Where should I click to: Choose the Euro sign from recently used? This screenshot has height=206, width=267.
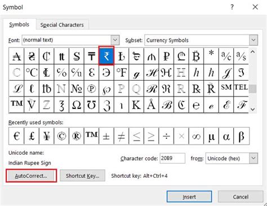click(x=16, y=136)
